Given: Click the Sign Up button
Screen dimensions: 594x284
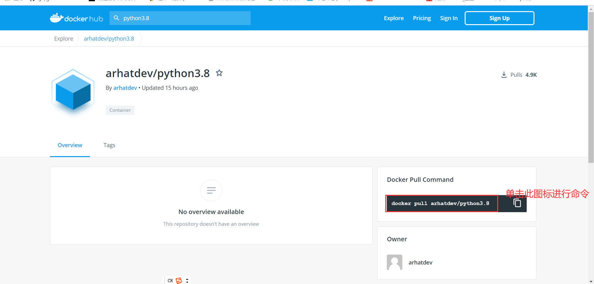Looking at the screenshot, I should tap(499, 18).
